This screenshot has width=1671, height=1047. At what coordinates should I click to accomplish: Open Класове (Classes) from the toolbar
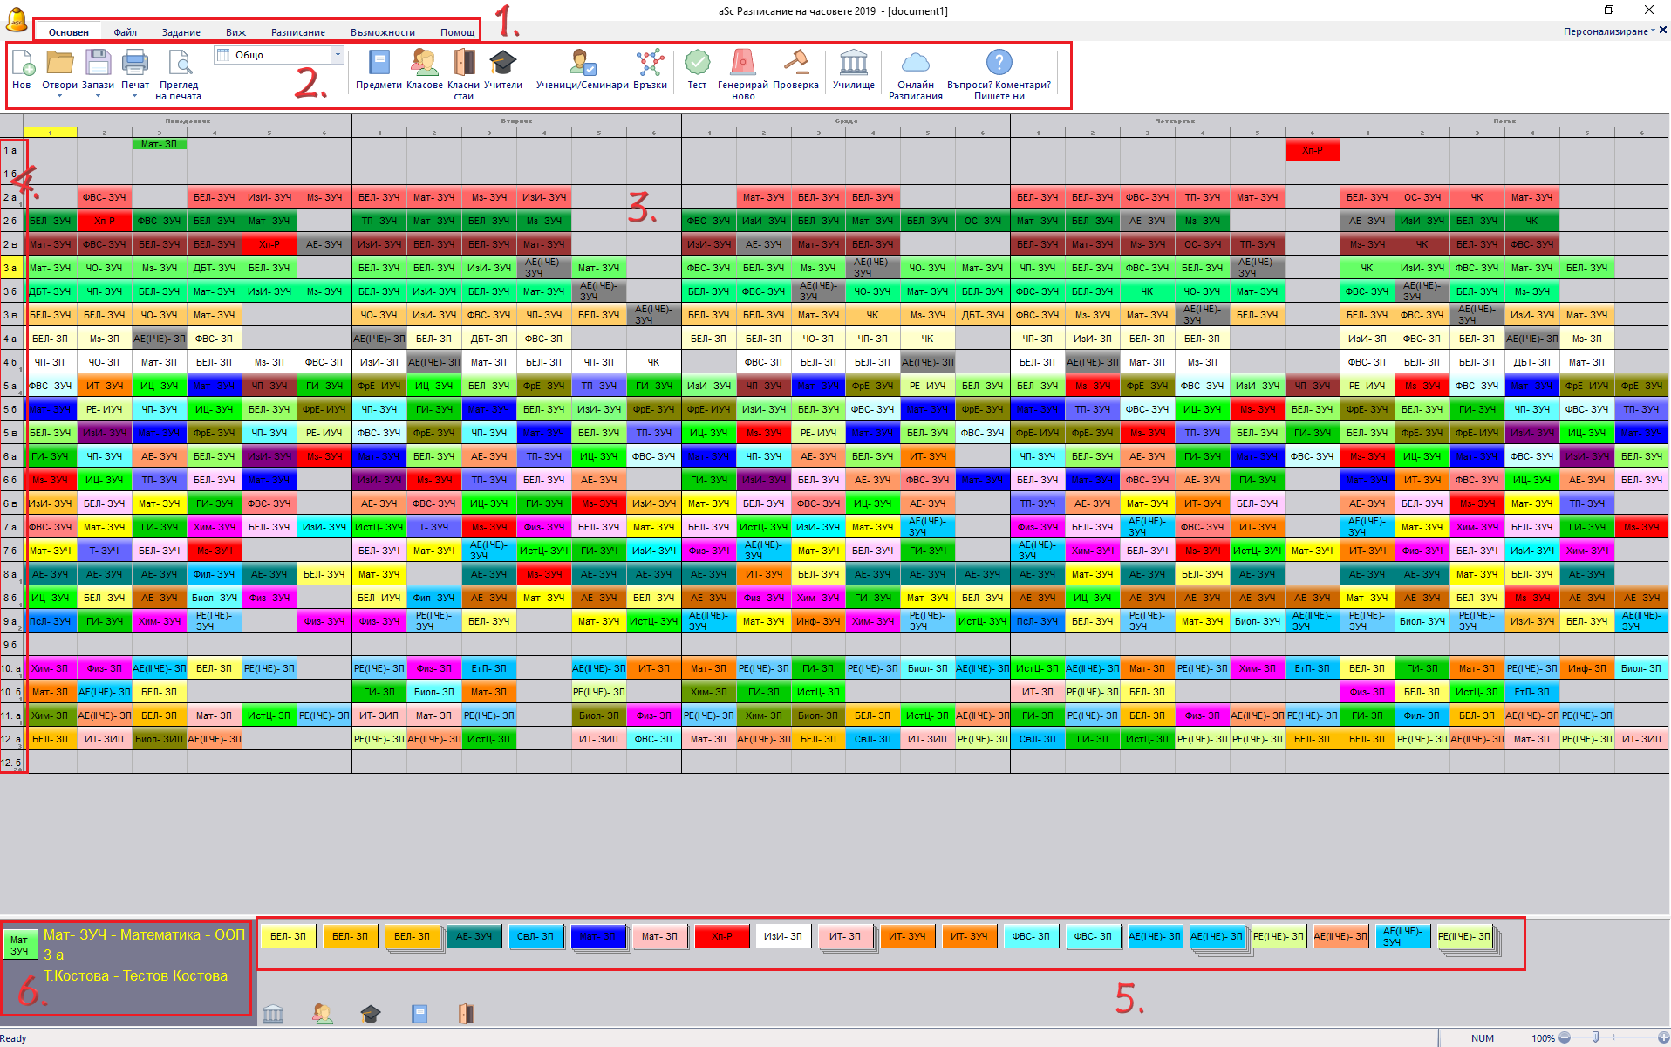(x=425, y=64)
